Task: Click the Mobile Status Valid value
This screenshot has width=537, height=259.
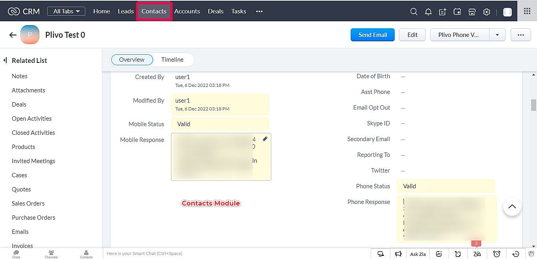Action: click(220, 124)
